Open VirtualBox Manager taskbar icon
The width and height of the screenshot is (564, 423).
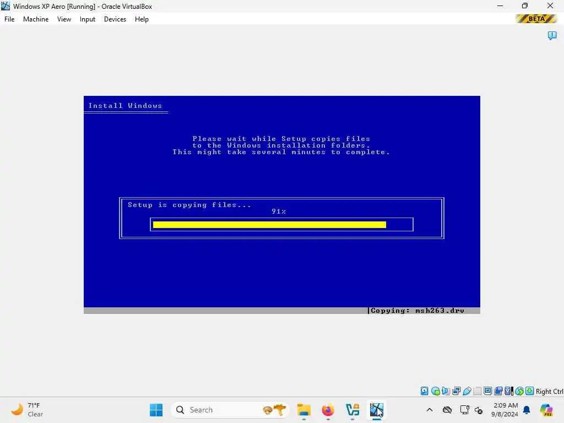(352, 410)
